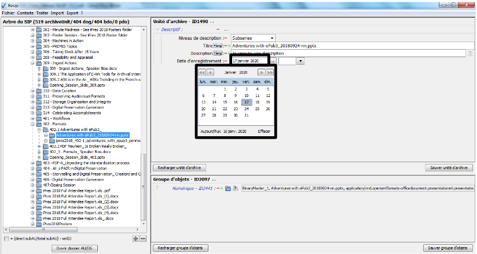
Task: Click the +lang button beside Description
Action: coord(218,53)
